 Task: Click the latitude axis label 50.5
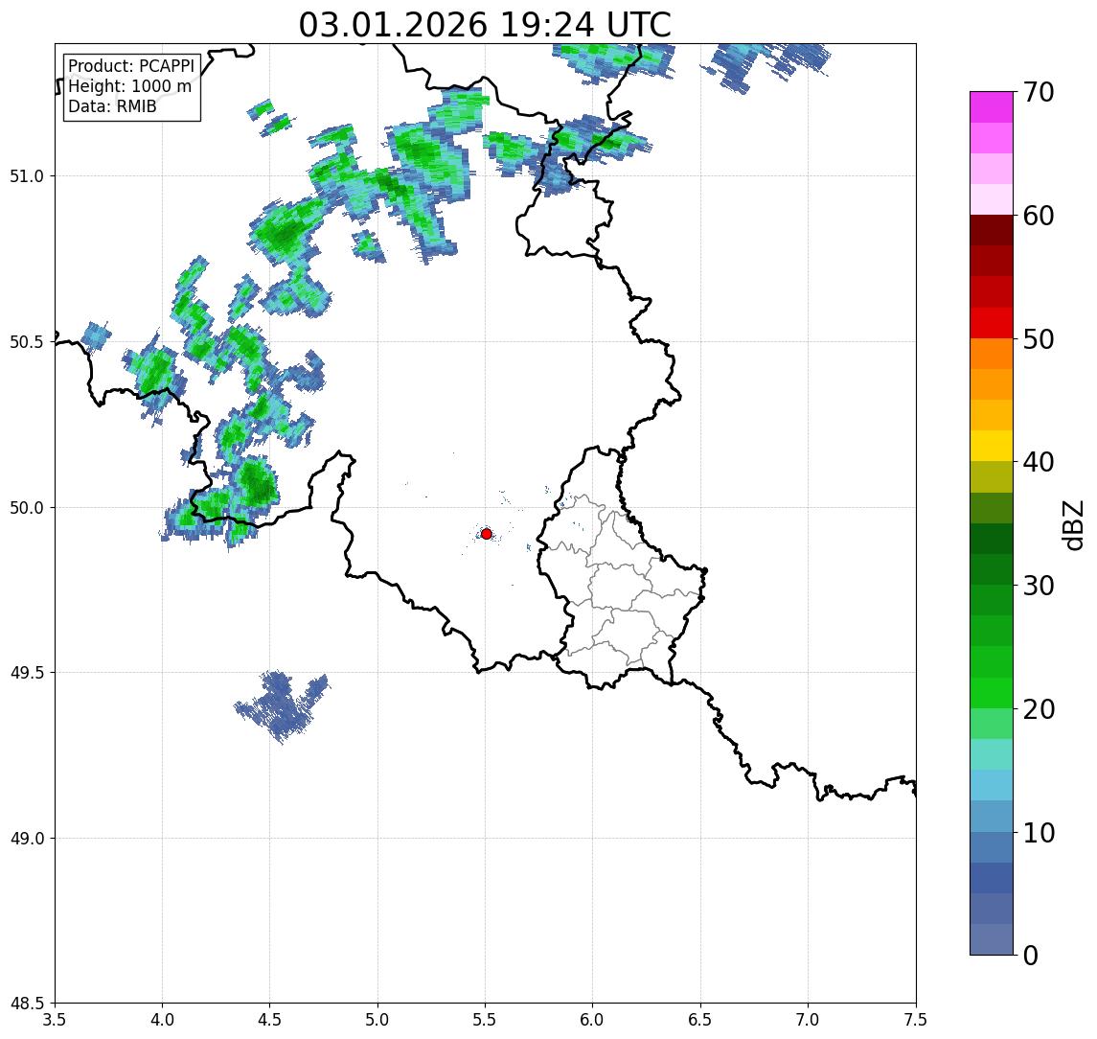point(27,342)
